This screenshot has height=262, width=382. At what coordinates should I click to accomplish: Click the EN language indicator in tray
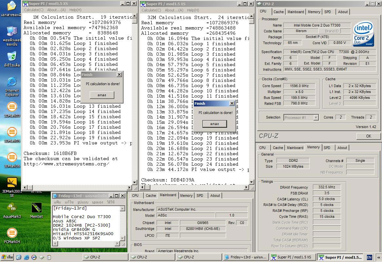[369, 257]
